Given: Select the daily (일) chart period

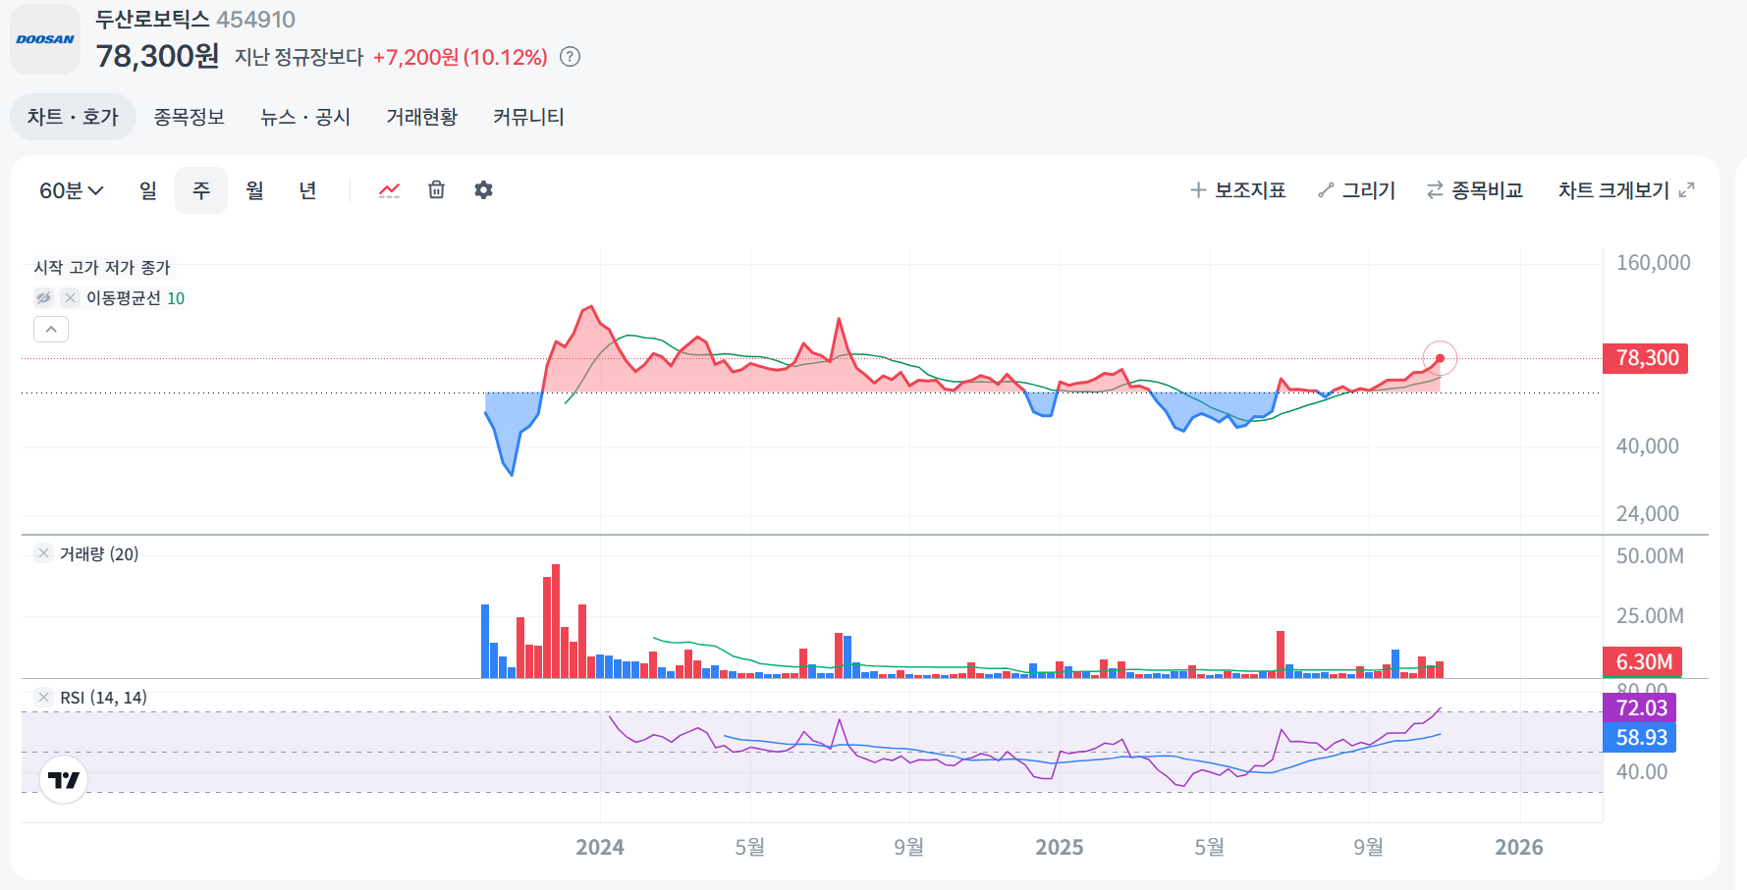Looking at the screenshot, I should tap(148, 190).
